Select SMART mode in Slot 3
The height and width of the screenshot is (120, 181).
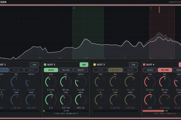[x=130, y=70]
